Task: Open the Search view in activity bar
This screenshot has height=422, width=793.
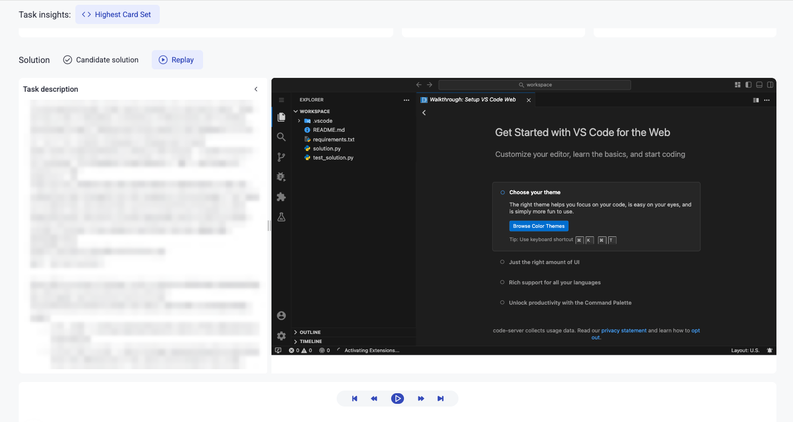Action: tap(281, 137)
